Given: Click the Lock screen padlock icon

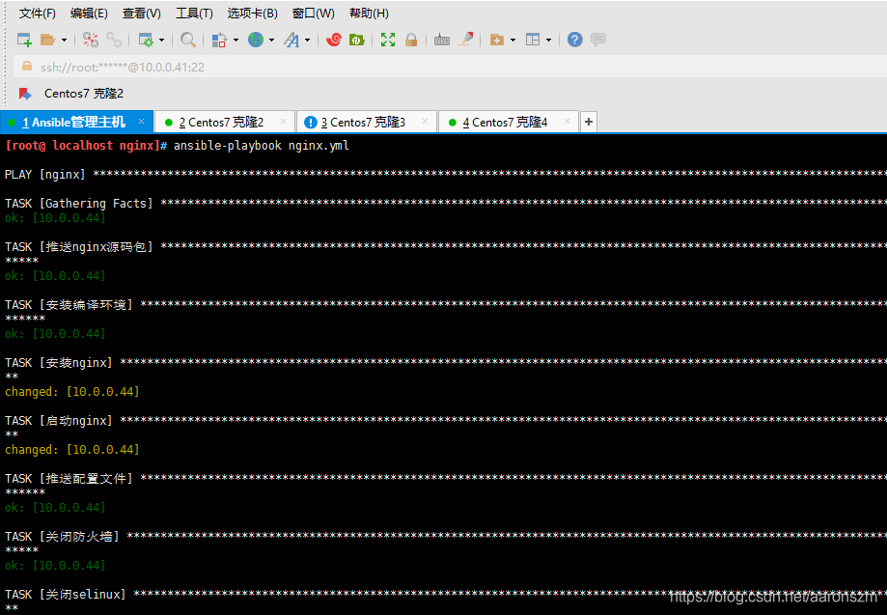Looking at the screenshot, I should 411,40.
